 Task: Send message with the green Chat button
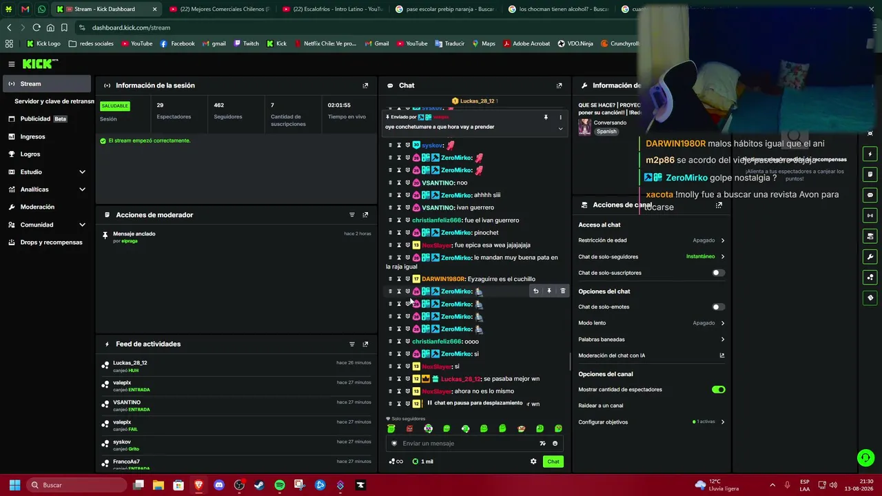553,462
